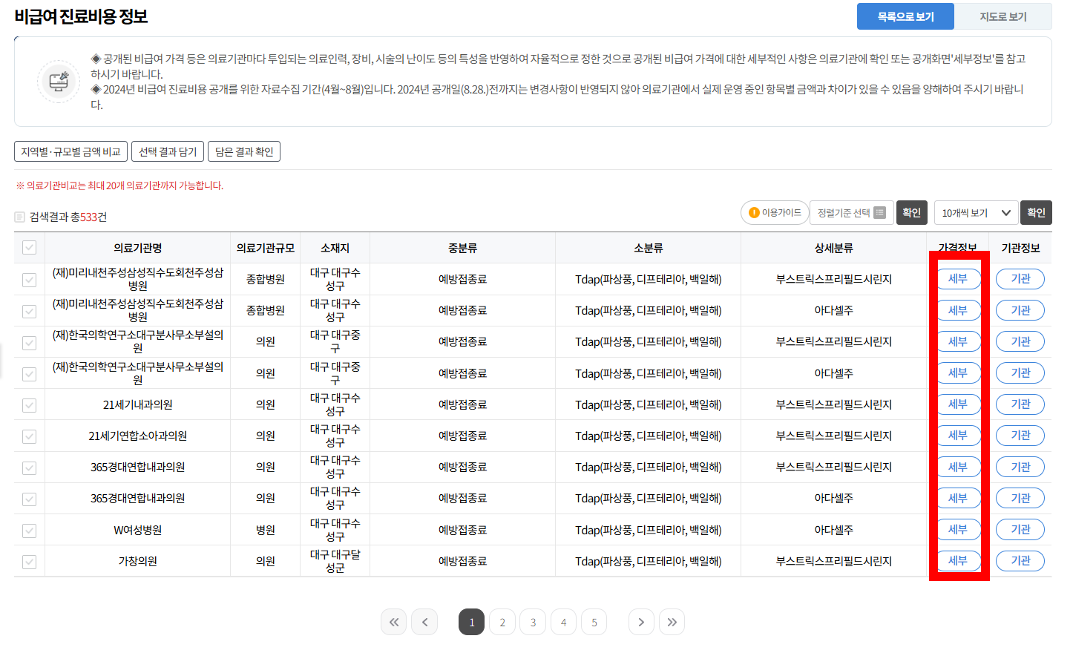Go to next page using right arrow
This screenshot has height=653, width=1073.
point(640,622)
